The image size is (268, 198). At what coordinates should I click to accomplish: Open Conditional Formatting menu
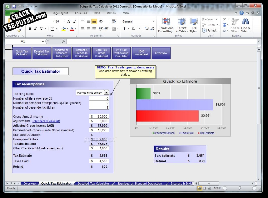166,25
